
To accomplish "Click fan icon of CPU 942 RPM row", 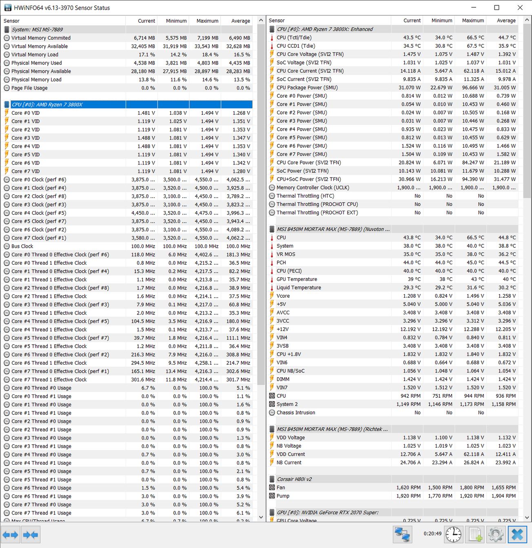I will click(272, 396).
